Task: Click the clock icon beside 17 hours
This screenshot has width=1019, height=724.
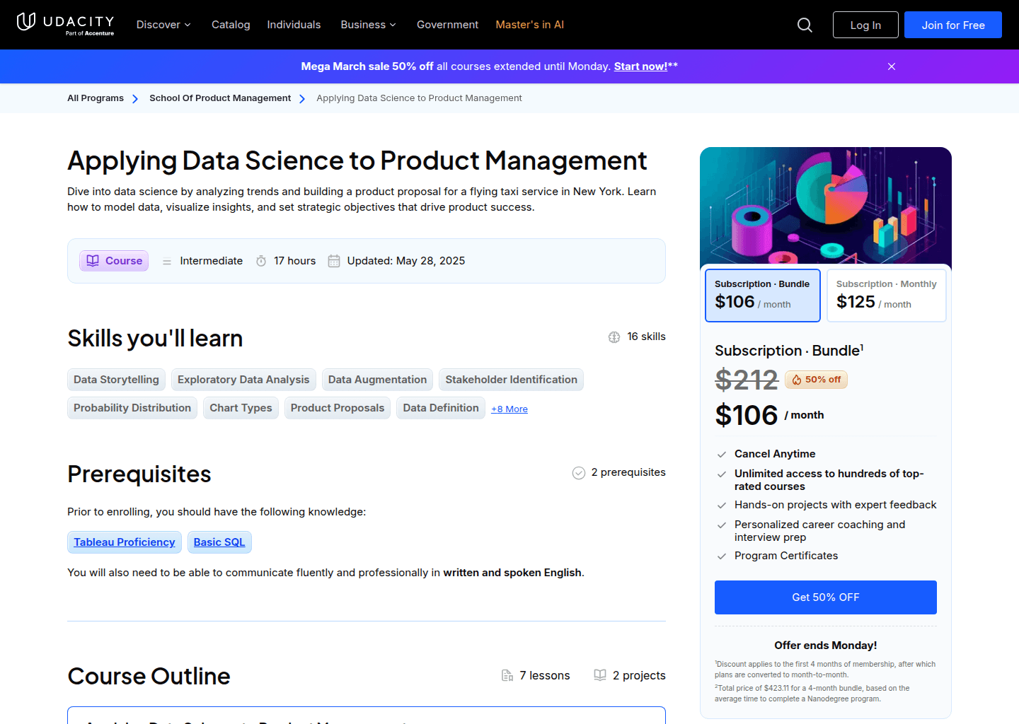Action: tap(261, 260)
